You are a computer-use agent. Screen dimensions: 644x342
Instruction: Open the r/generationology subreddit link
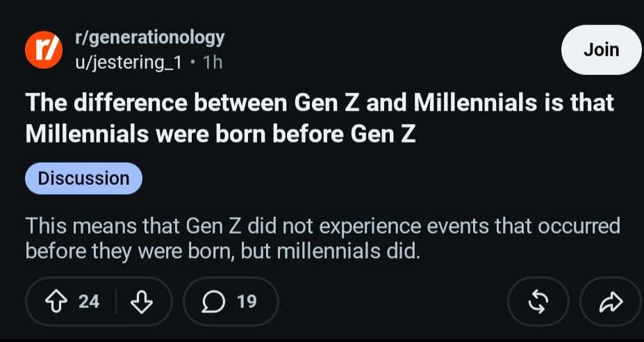pyautogui.click(x=150, y=39)
